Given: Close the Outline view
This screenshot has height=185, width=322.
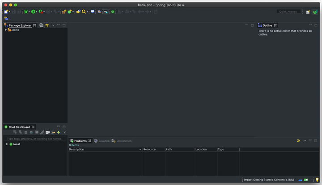Looking at the screenshot, I should [275, 25].
